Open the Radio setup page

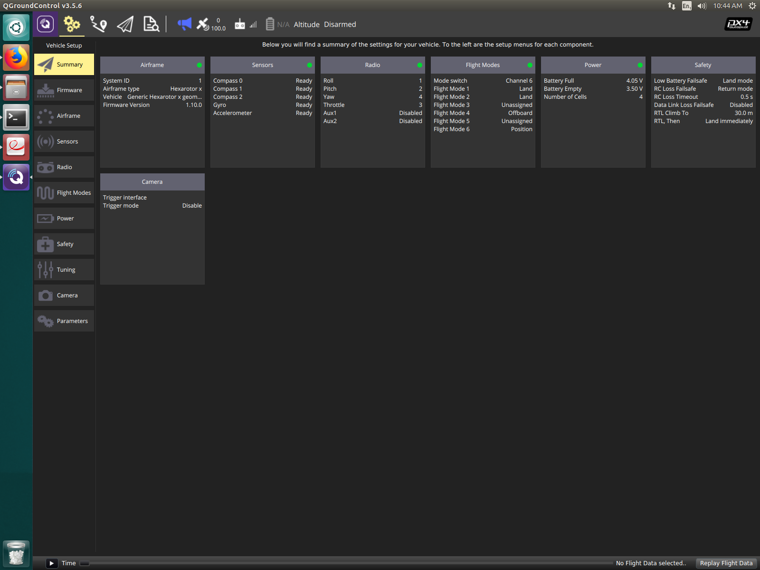pyautogui.click(x=64, y=167)
